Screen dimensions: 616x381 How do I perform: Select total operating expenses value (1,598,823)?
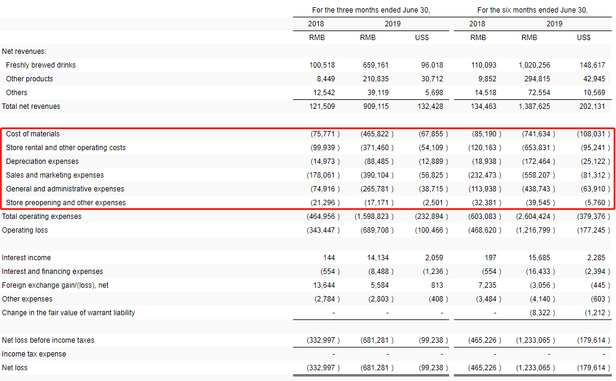point(374,217)
